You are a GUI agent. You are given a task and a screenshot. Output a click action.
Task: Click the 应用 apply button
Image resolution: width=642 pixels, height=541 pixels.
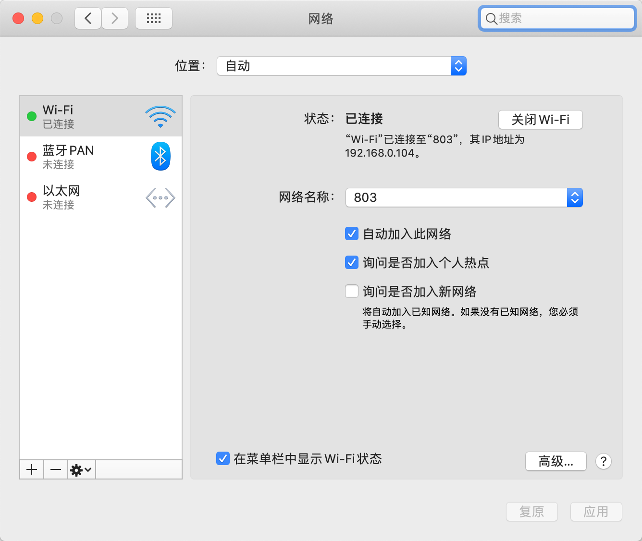pos(596,512)
